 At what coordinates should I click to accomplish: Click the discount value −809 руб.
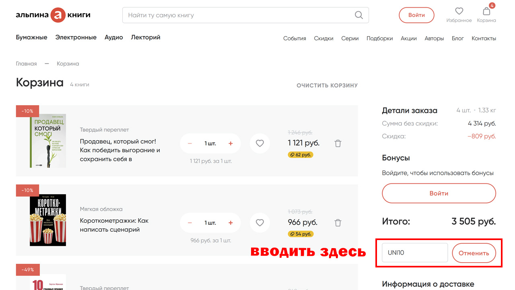point(482,137)
